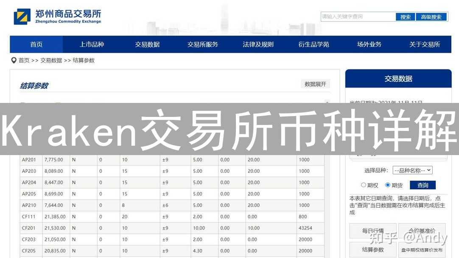
Task: Open the 交易所服务 navigation menu
Action: tap(203, 44)
